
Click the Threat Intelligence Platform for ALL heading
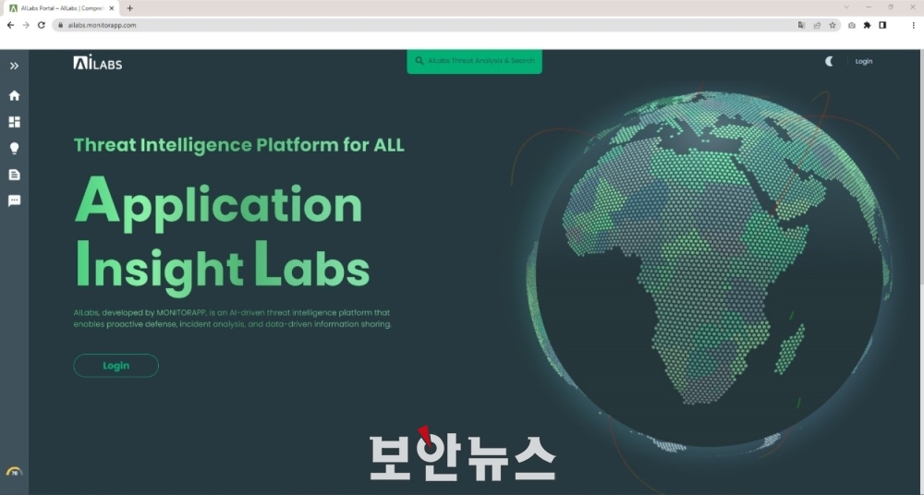pos(238,145)
